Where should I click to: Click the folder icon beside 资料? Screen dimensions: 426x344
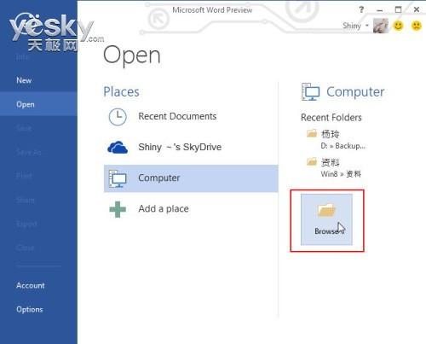(x=312, y=161)
